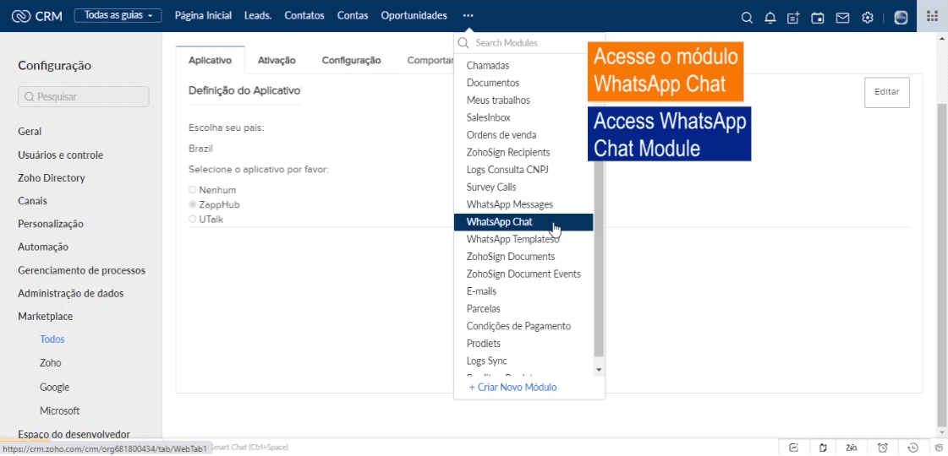Open recent items history icon
Screen dimensions: 948x456
pyautogui.click(x=913, y=448)
